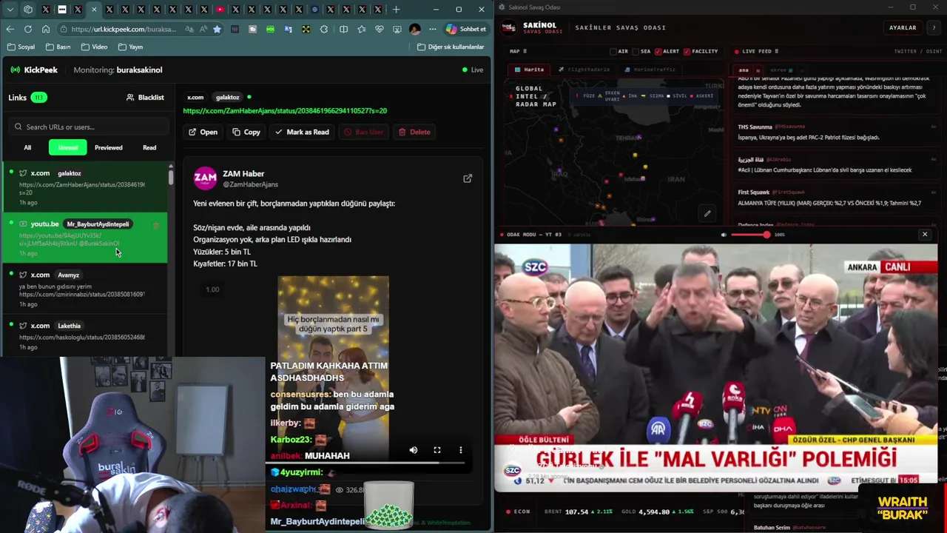
Task: Expand the browser tab search chevron
Action: (10, 10)
